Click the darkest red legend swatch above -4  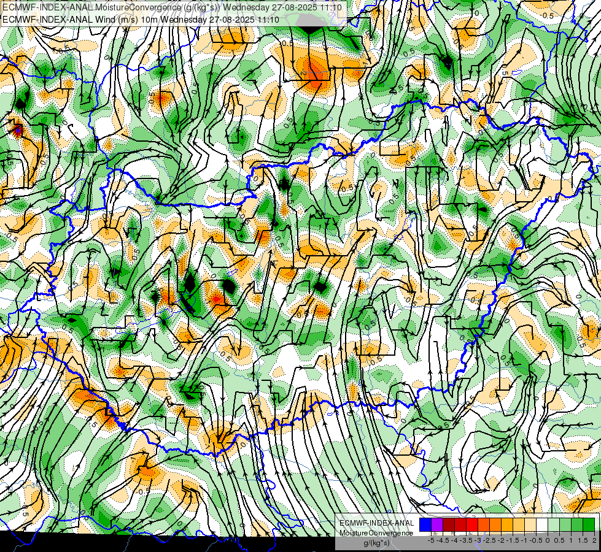tap(449, 525)
